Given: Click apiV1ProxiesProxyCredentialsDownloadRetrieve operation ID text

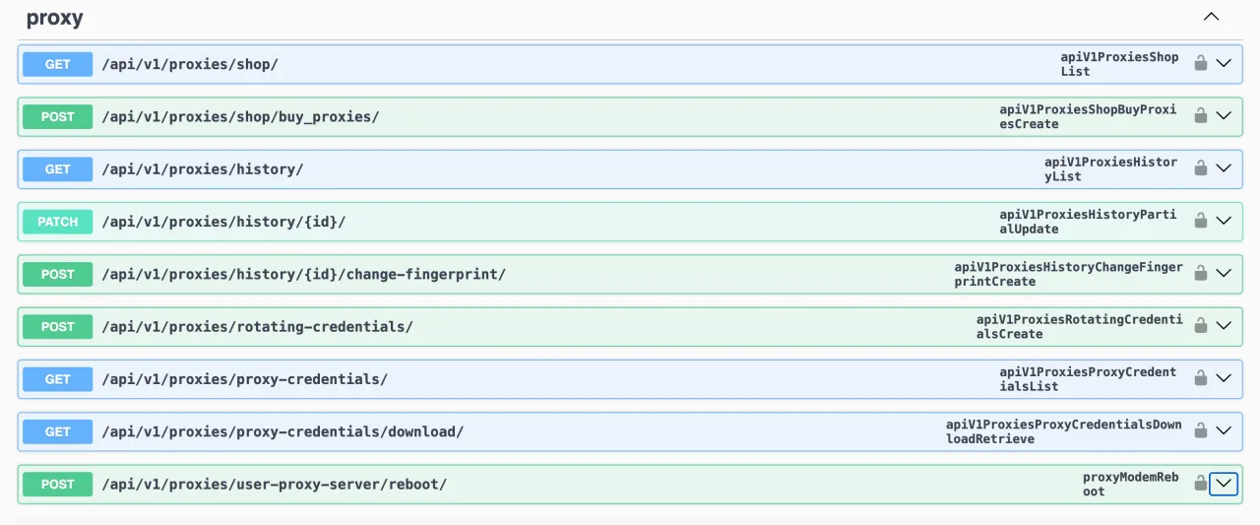Looking at the screenshot, I should pyautogui.click(x=1063, y=431).
